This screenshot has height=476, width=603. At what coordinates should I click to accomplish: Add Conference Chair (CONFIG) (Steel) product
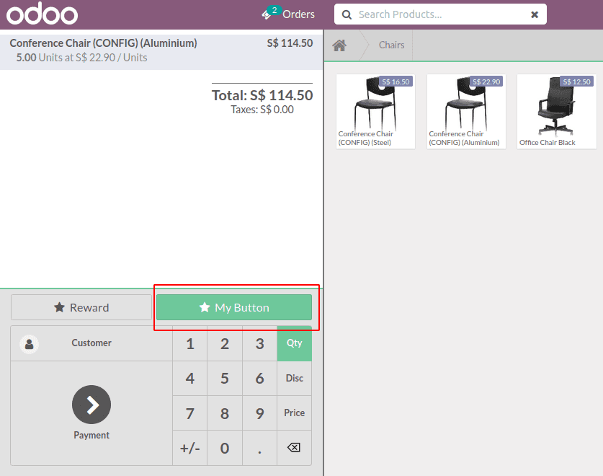tap(375, 112)
